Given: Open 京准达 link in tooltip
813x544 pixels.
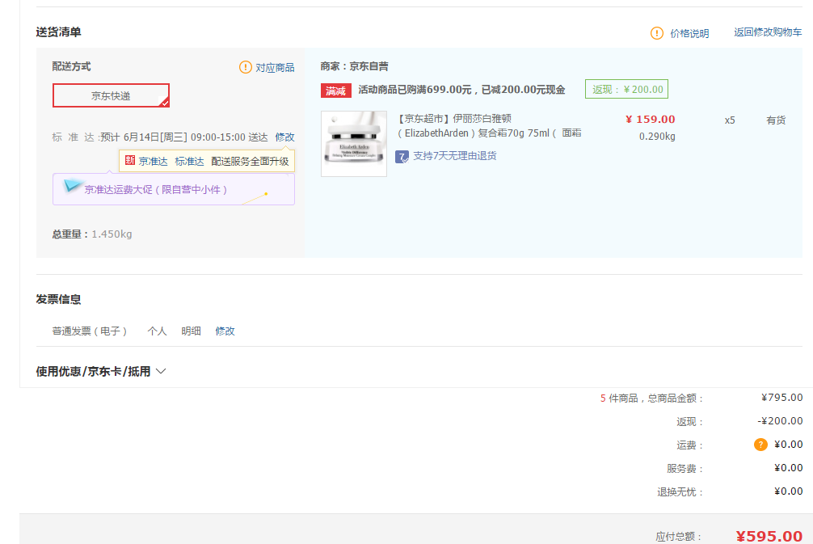Looking at the screenshot, I should coord(153,162).
